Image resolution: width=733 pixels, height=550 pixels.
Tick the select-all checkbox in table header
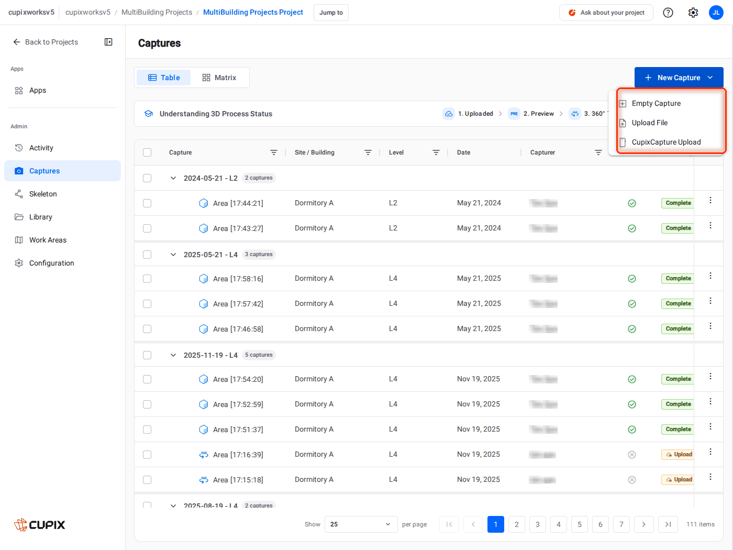pyautogui.click(x=147, y=152)
